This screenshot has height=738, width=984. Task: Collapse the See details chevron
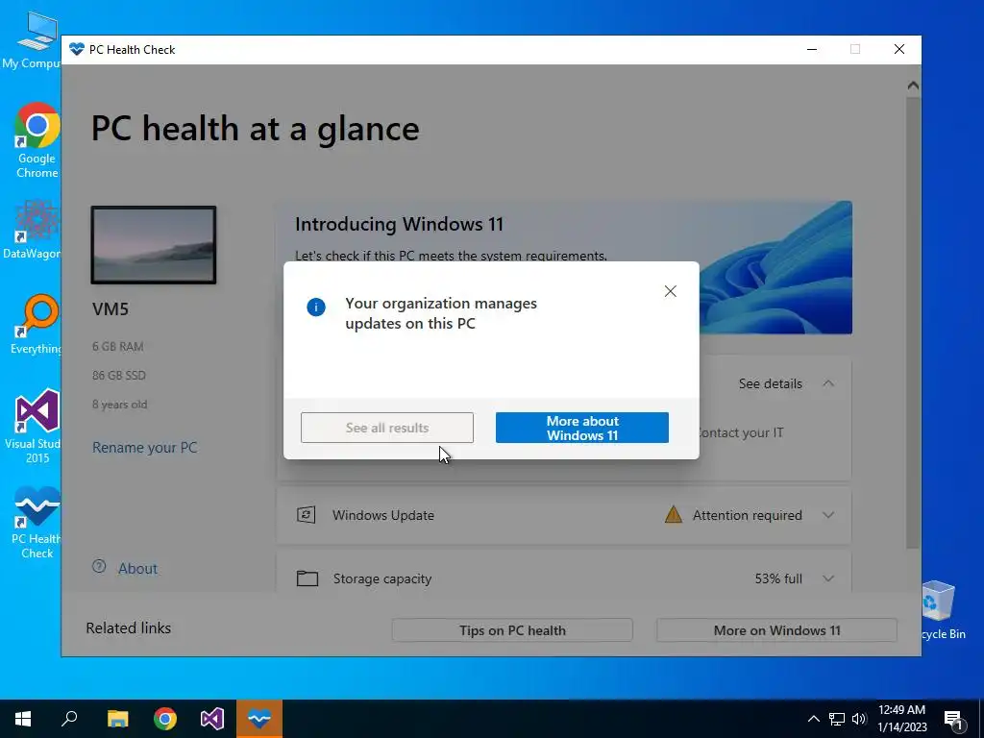(x=828, y=383)
